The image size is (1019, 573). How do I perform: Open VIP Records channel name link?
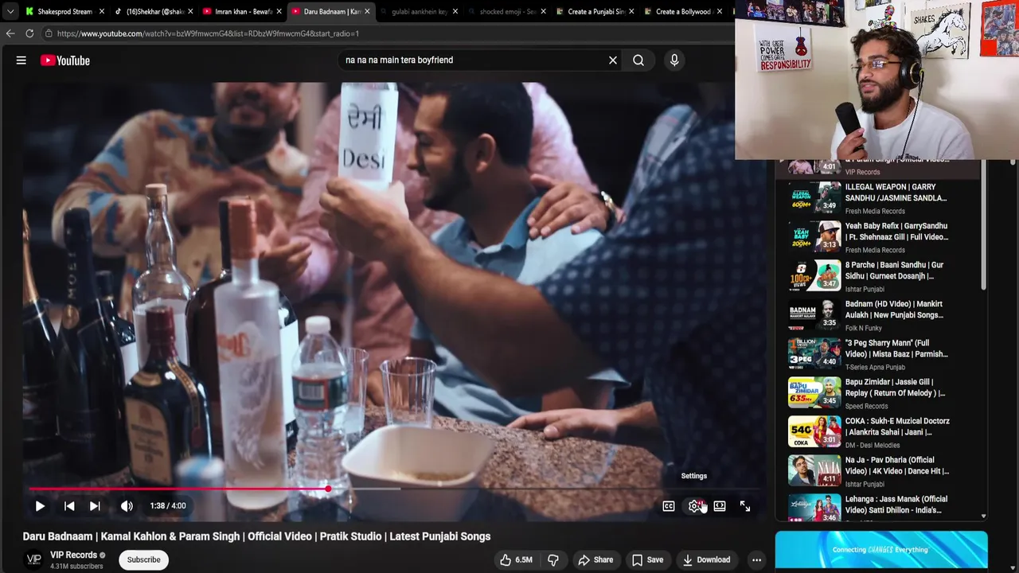pyautogui.click(x=74, y=555)
